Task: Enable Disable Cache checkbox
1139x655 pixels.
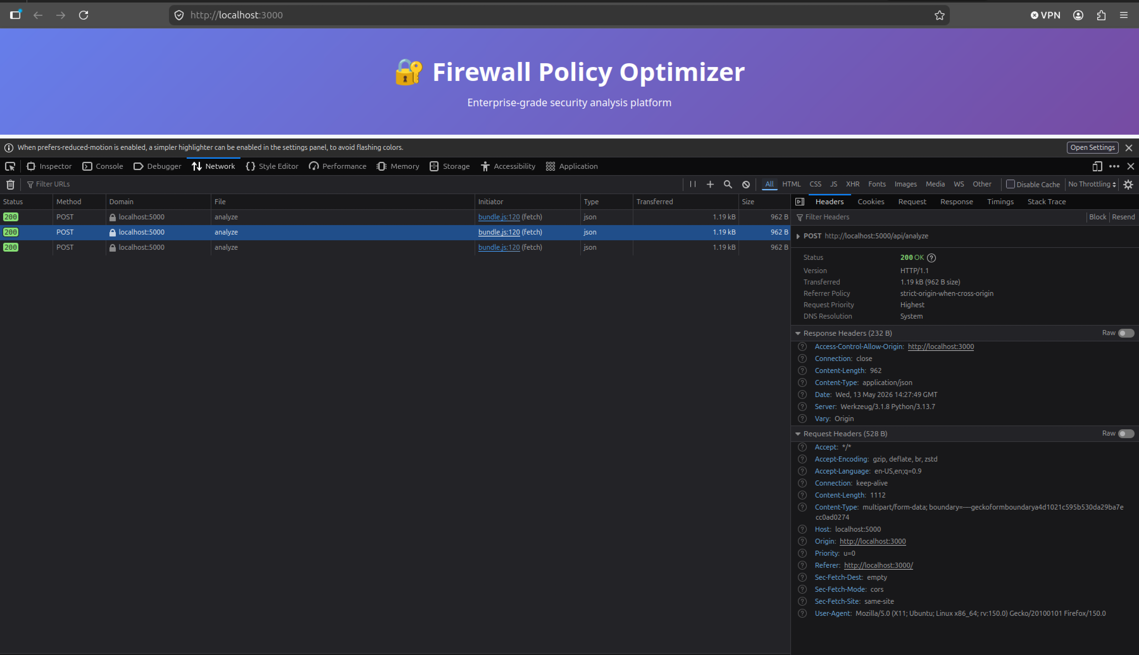Action: [x=1010, y=184]
